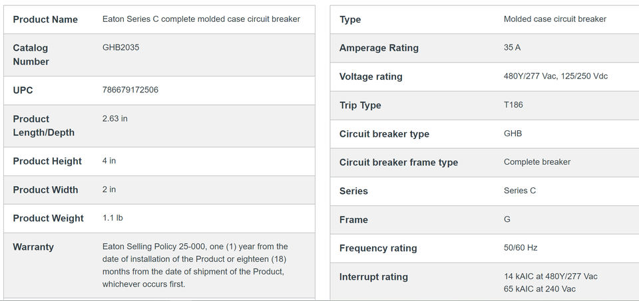The height and width of the screenshot is (301, 639).
Task: Click the Amperage Rating value 35 A
Action: click(513, 48)
